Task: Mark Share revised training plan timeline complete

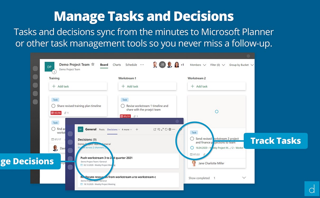Action: (53, 106)
